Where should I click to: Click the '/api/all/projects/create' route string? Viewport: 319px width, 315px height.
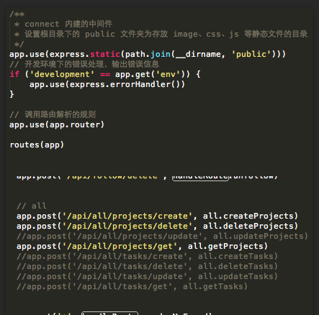(x=127, y=216)
